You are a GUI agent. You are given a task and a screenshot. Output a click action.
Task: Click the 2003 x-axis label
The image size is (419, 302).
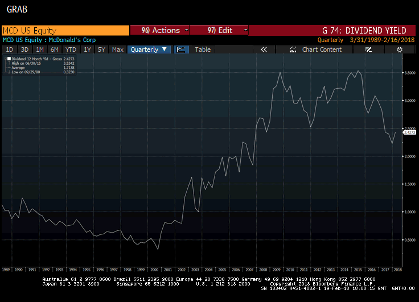pos(195,270)
